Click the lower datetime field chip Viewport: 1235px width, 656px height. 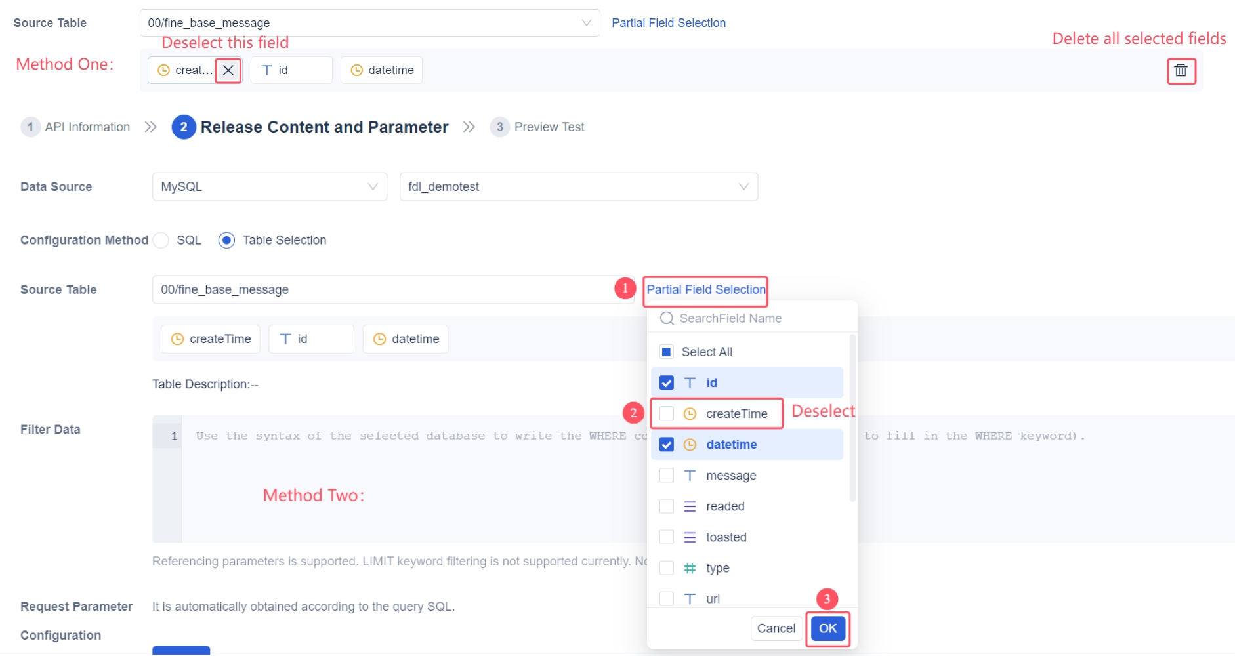(406, 339)
